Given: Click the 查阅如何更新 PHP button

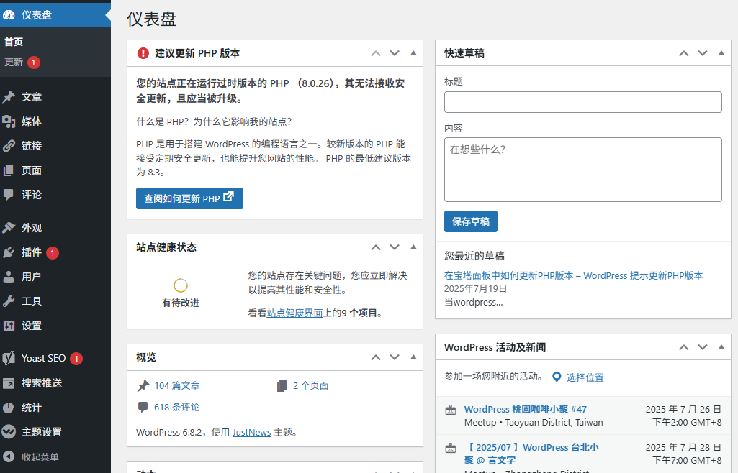Looking at the screenshot, I should pyautogui.click(x=189, y=198).
